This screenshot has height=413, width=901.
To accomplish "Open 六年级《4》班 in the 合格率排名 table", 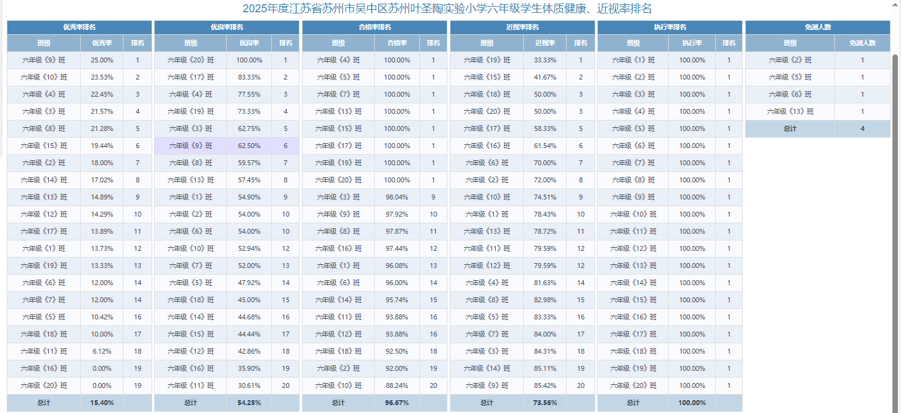I will (338, 61).
